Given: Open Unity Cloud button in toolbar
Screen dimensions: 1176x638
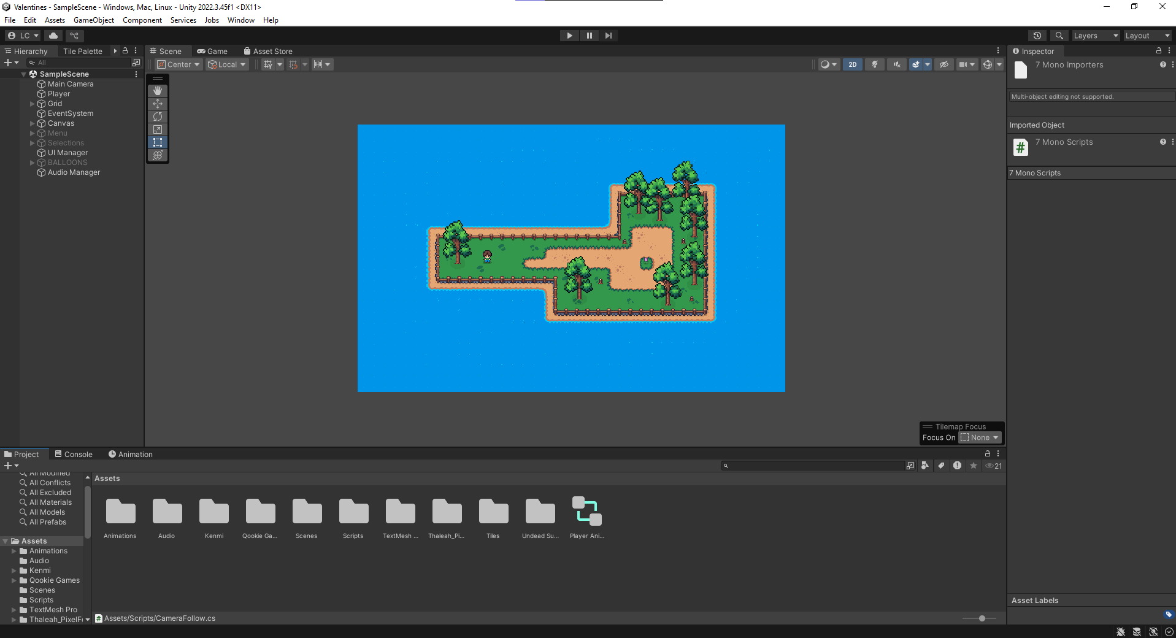Looking at the screenshot, I should (x=53, y=36).
